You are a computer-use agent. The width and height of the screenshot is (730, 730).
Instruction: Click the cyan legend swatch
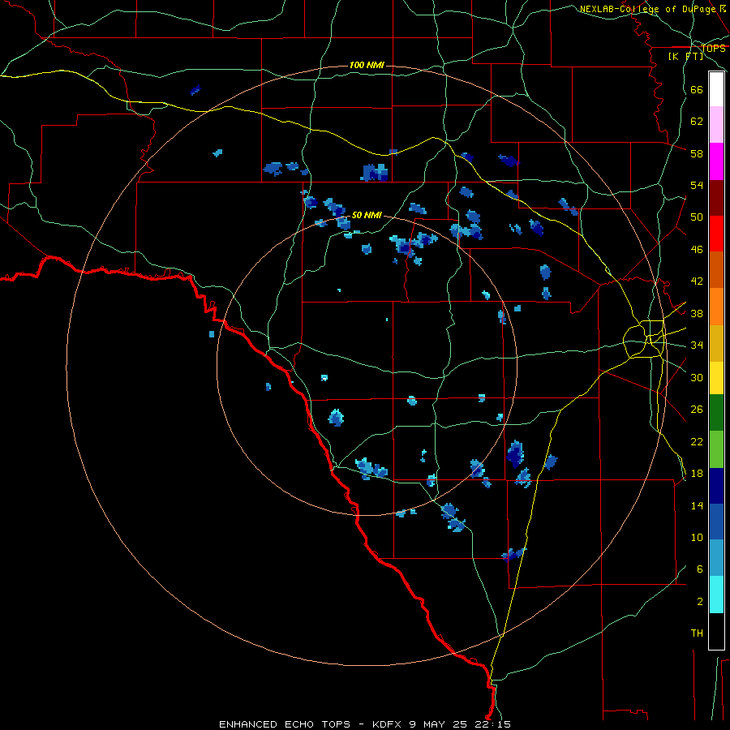point(716,595)
